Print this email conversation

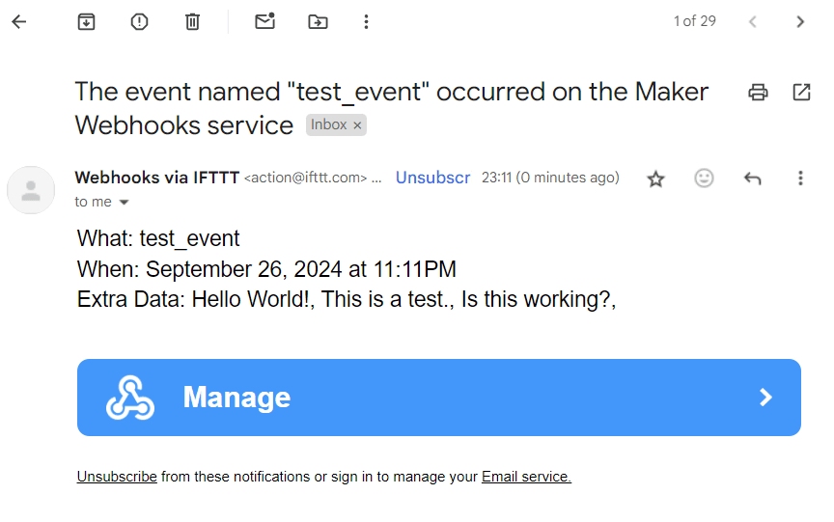pyautogui.click(x=758, y=92)
